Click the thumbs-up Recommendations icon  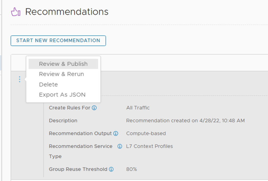pos(16,12)
